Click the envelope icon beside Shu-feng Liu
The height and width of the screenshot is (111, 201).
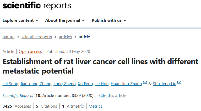click(x=179, y=82)
